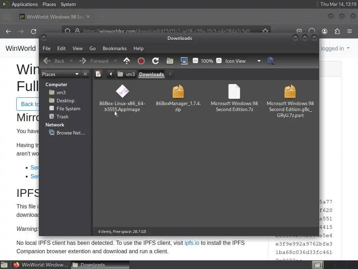Click the Firefox forward arrow
This screenshot has height=269, width=358.
(21, 31)
